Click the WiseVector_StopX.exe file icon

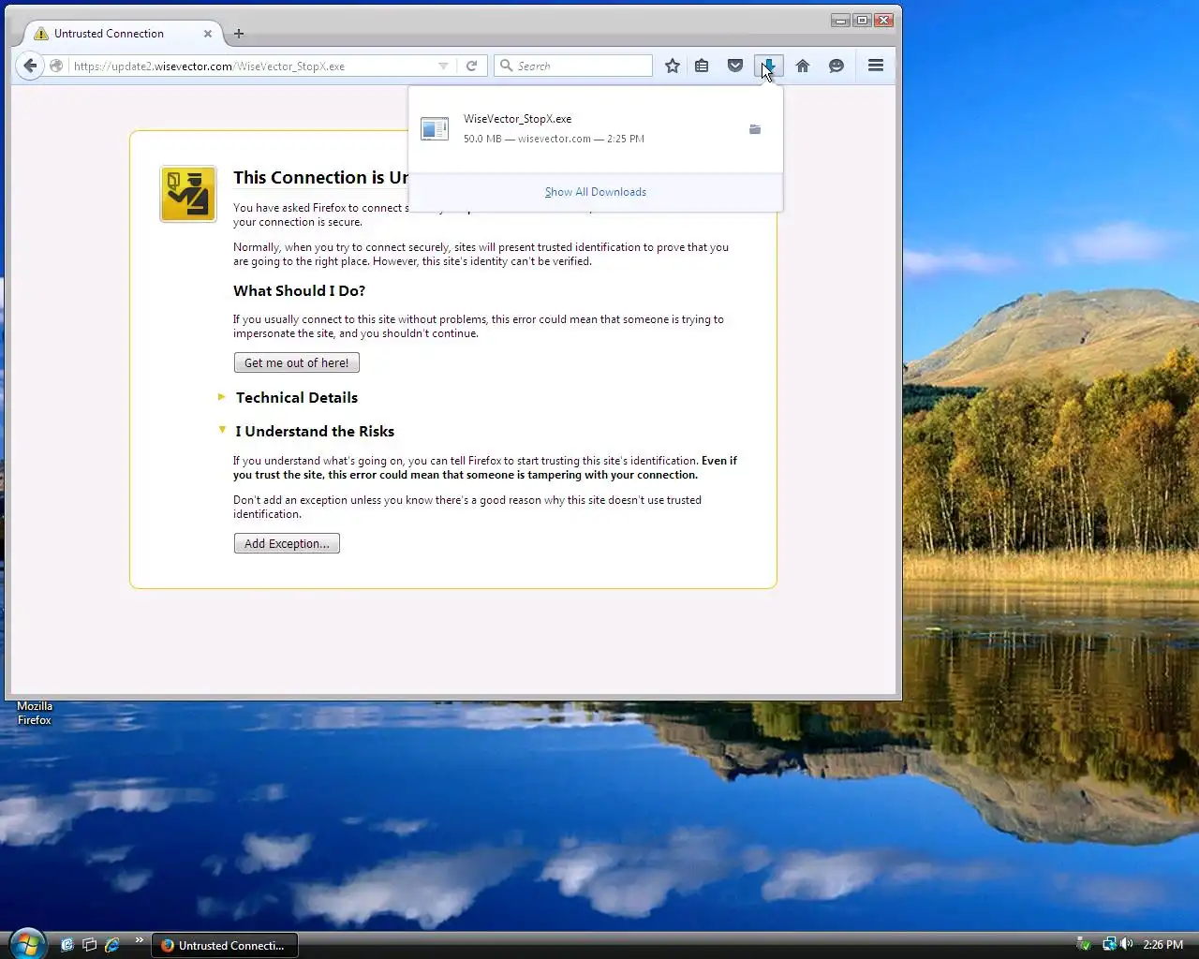[435, 129]
